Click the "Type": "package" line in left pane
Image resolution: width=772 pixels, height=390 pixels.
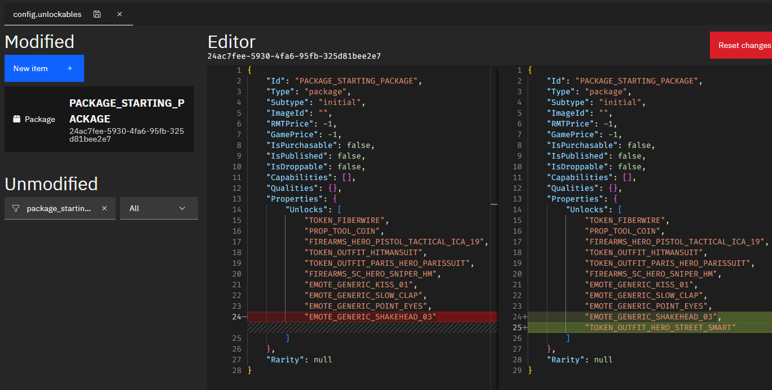click(x=309, y=91)
